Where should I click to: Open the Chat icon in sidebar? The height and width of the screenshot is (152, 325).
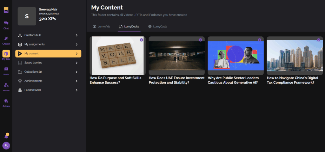pos(6,23)
